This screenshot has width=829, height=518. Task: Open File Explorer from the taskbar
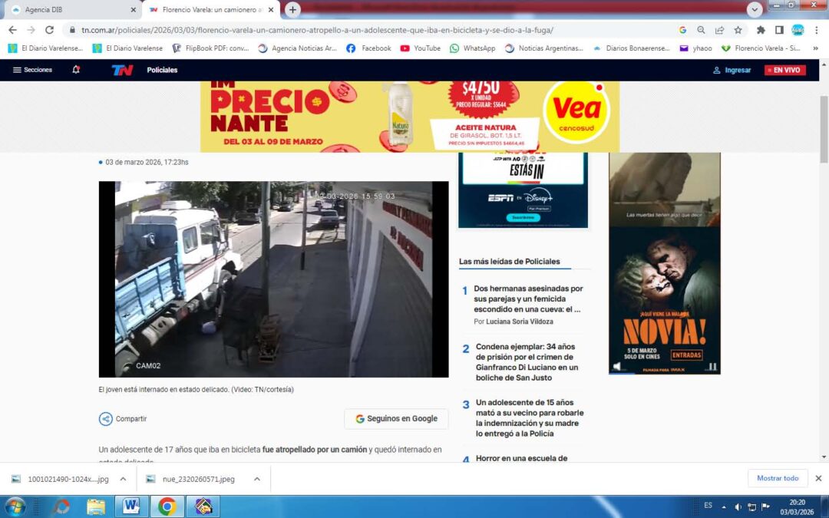click(96, 506)
